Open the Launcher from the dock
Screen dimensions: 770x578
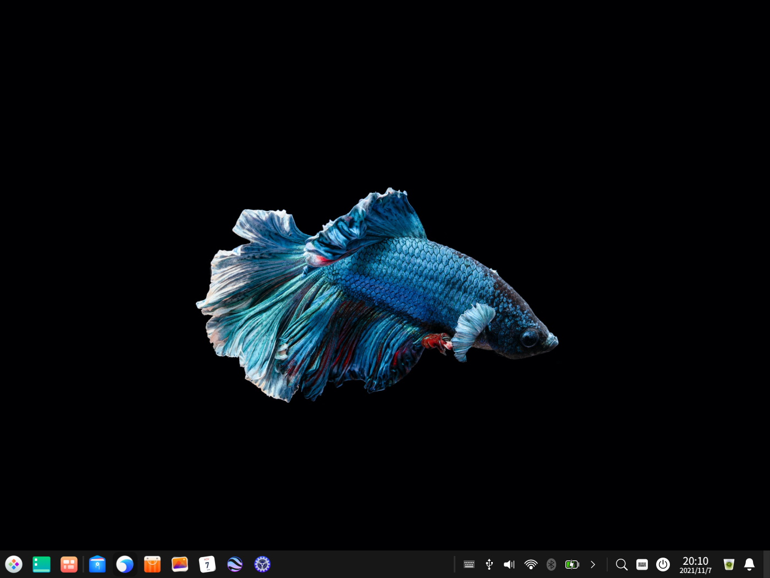(x=14, y=564)
